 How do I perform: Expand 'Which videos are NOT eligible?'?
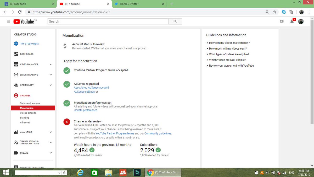(226, 60)
